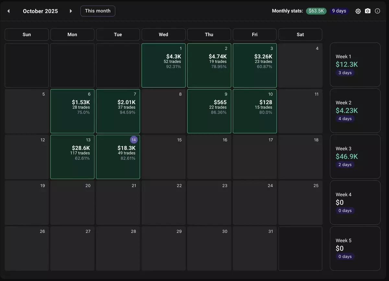Click the Sun column header

coord(27,35)
